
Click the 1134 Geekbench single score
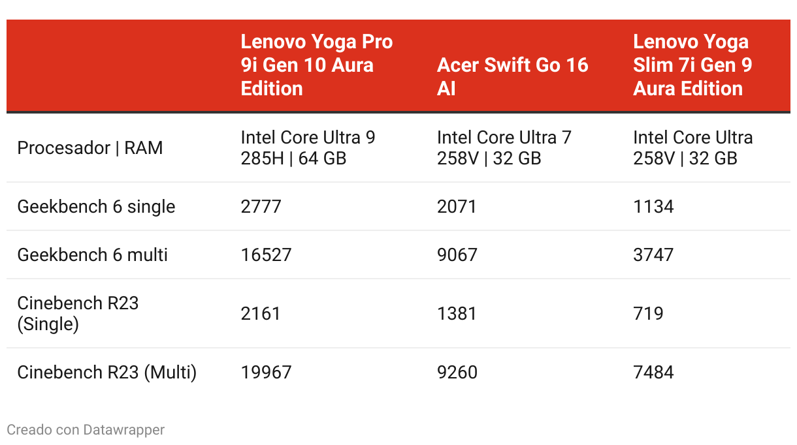click(x=653, y=207)
